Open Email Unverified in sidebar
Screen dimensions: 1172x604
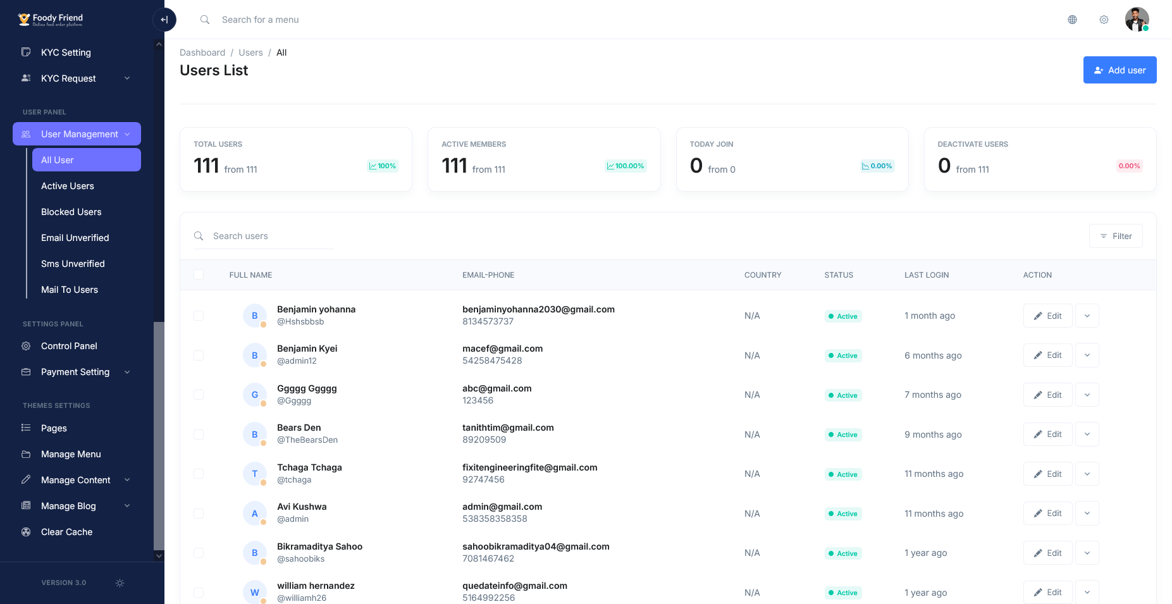[75, 238]
